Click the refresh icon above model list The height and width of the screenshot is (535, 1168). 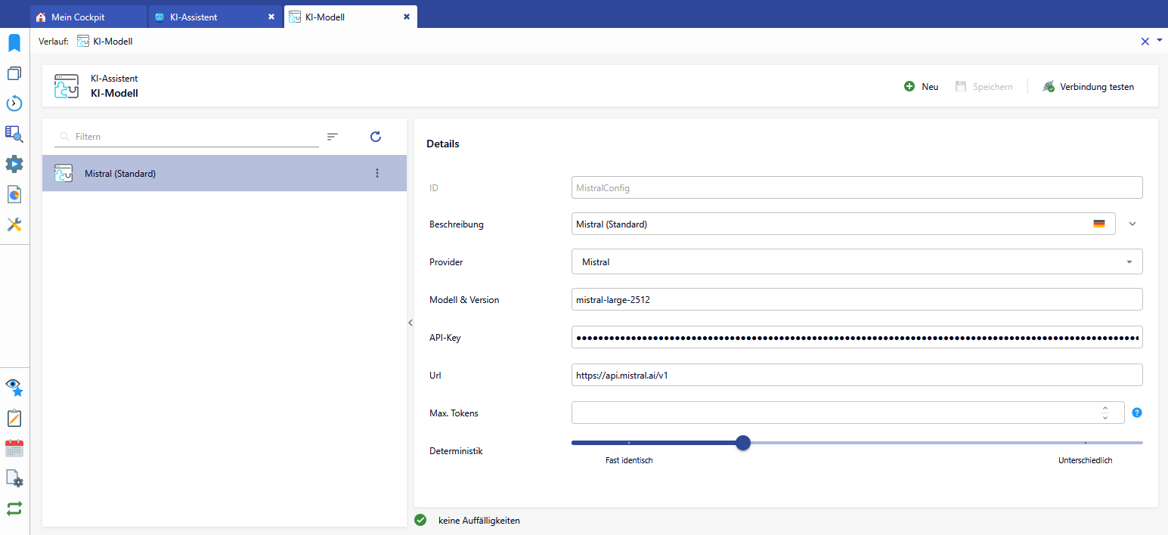click(x=376, y=137)
